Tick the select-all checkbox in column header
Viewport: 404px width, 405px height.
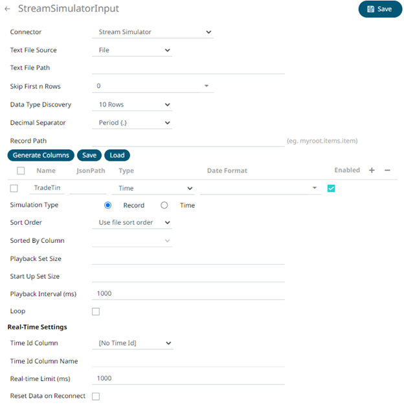(21, 171)
